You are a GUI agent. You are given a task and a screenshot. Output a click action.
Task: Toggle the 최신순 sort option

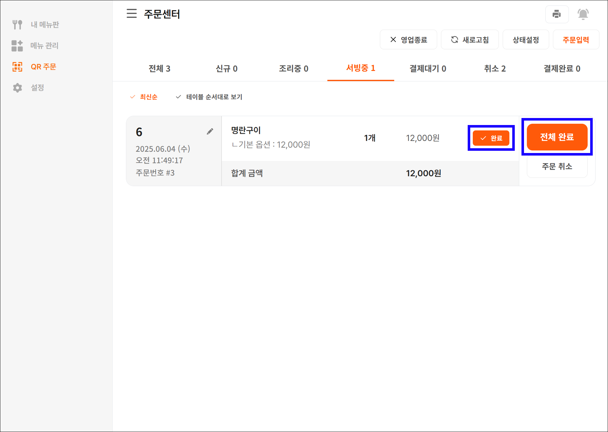click(x=144, y=97)
